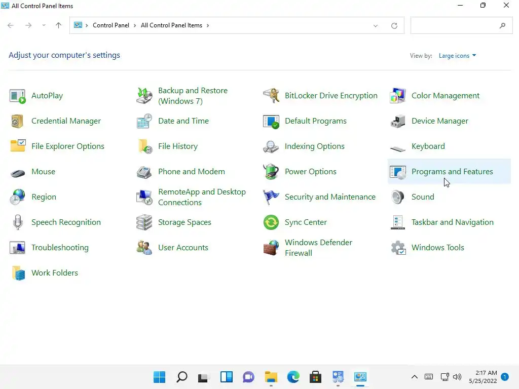Open the Keyboard text link
This screenshot has height=389, width=519.
pyautogui.click(x=428, y=146)
